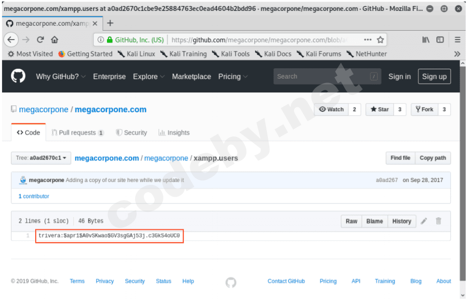Open the megacorpone.com repository title link
Screen dimensions: 467x301
click(110, 110)
